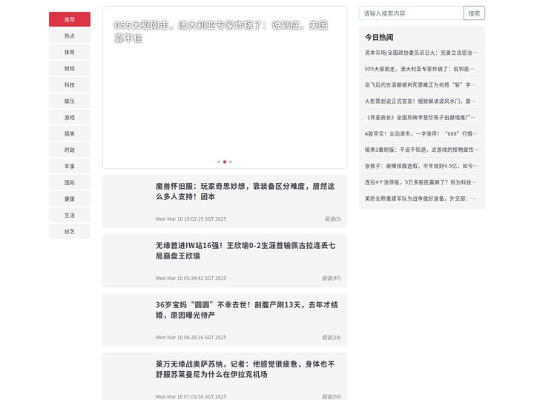Click hot news 055大驱刚走 in sidebar

tap(421, 69)
